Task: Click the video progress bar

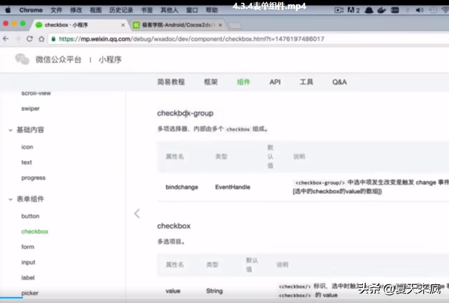Action: (224, 298)
